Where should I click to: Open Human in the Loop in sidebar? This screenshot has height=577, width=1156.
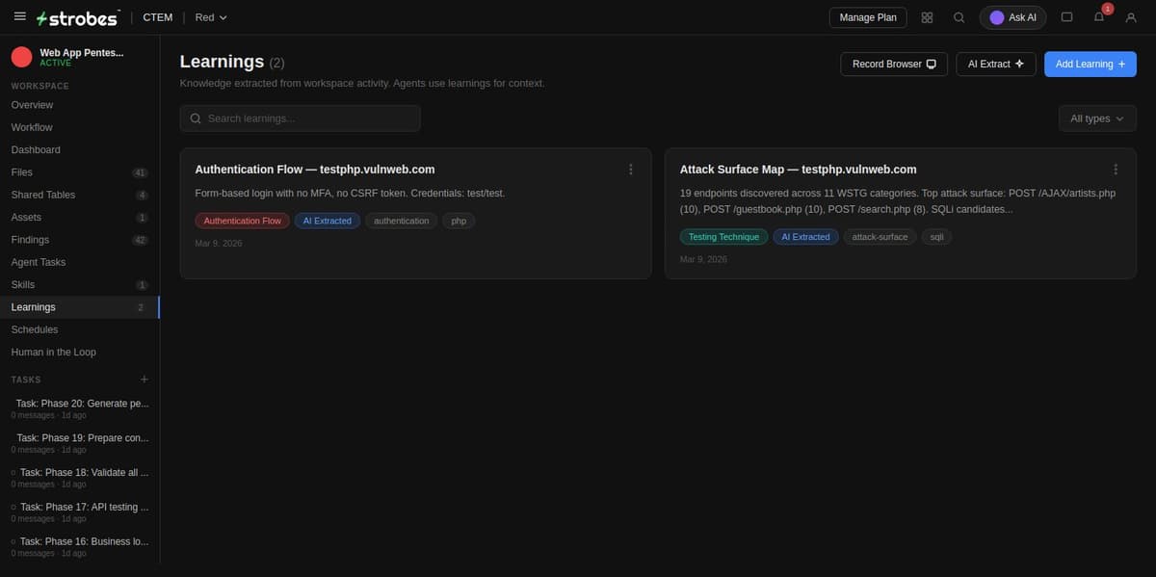80,352
